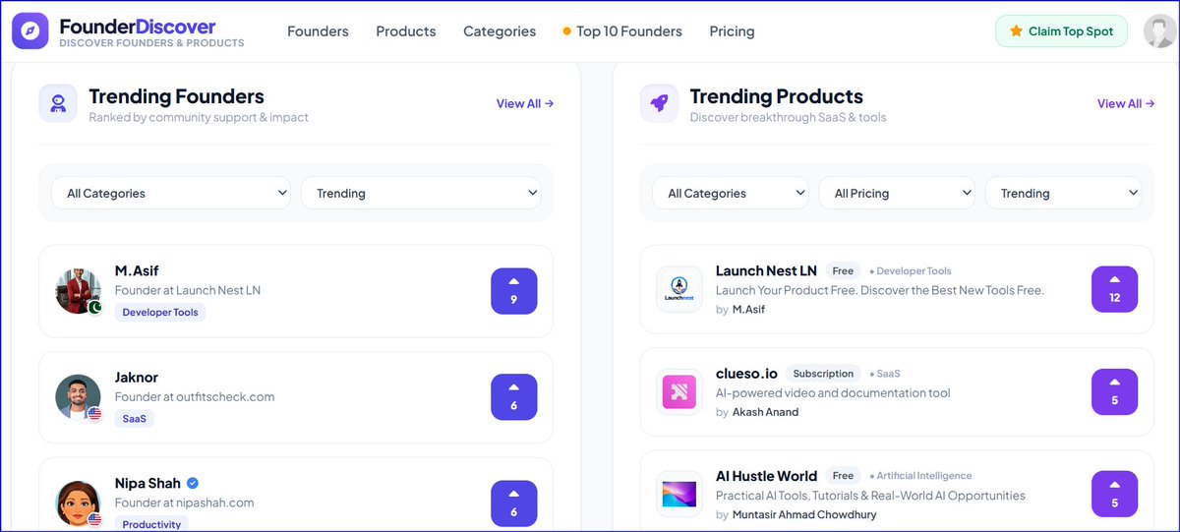Go to Founders nav item
This screenshot has width=1180, height=532.
(318, 31)
